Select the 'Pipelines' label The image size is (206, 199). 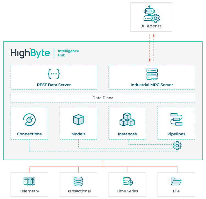tap(176, 134)
